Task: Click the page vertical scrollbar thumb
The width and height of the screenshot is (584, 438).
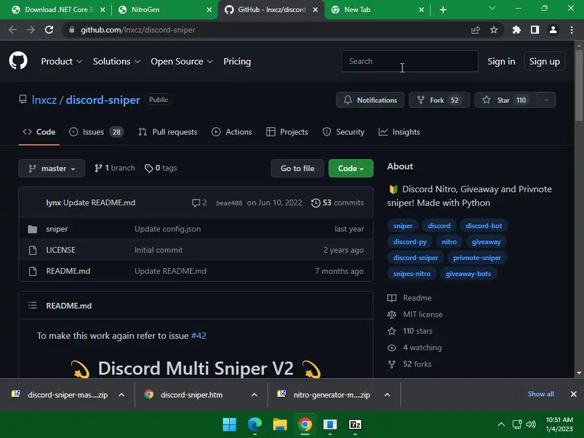Action: (579, 86)
